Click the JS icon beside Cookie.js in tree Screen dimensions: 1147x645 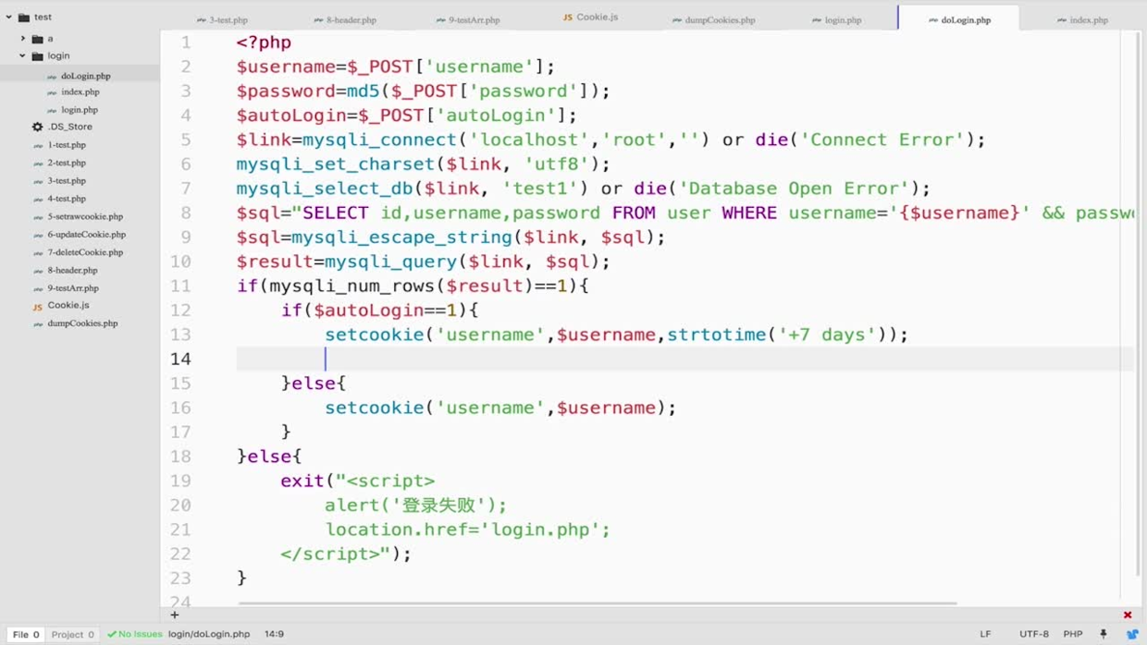pyautogui.click(x=37, y=306)
